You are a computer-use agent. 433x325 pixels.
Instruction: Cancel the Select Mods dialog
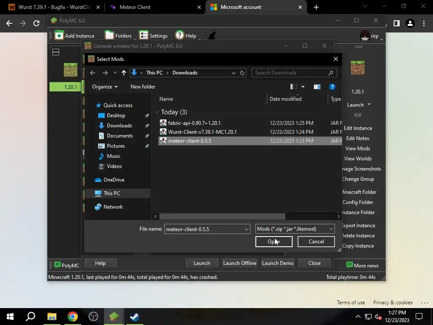point(316,242)
